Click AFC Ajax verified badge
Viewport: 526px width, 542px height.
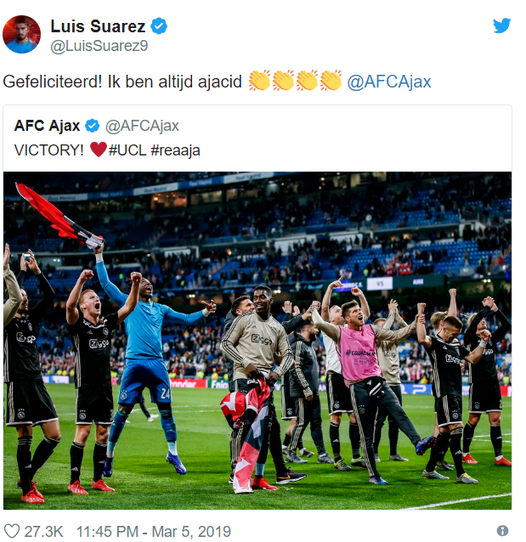93,126
